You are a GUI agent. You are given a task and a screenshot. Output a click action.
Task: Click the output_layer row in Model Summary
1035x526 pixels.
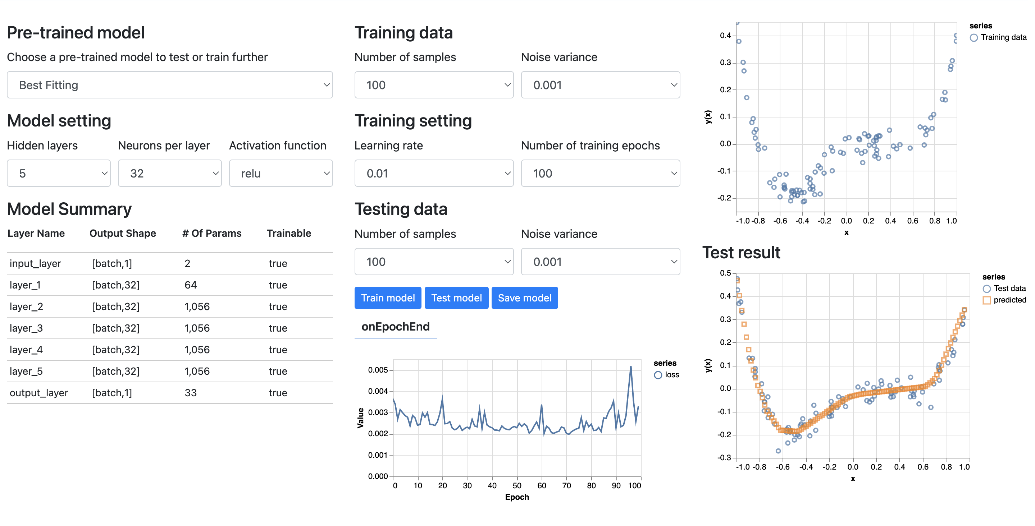click(169, 393)
